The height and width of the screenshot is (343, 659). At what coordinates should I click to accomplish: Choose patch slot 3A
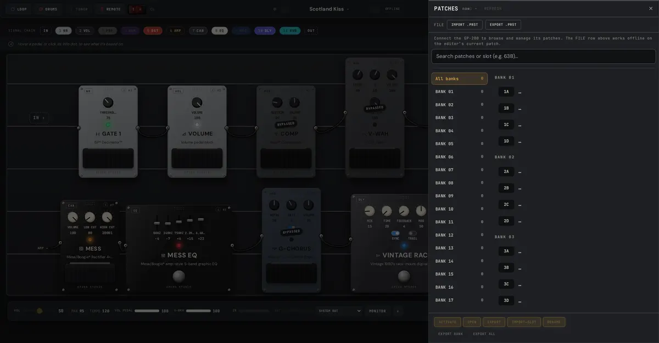(x=506, y=251)
